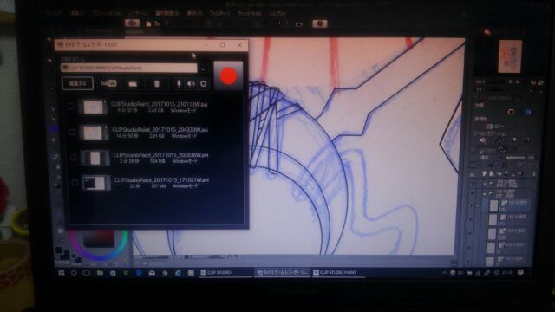555x312 pixels.
Task: Pick a shade in the color wheel square
Action: coord(99,239)
